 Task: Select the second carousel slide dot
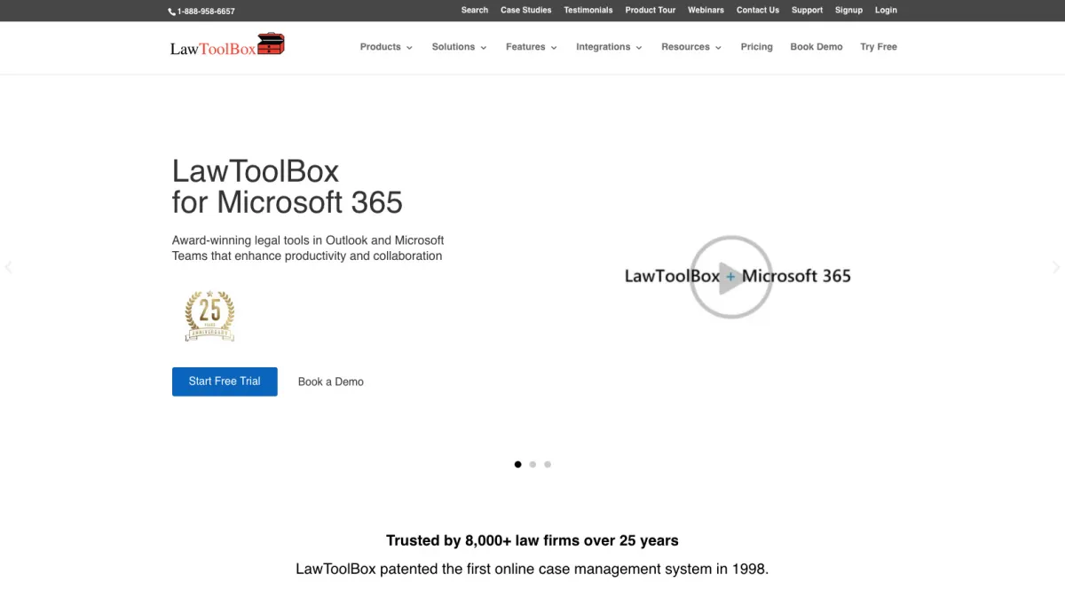tap(532, 464)
